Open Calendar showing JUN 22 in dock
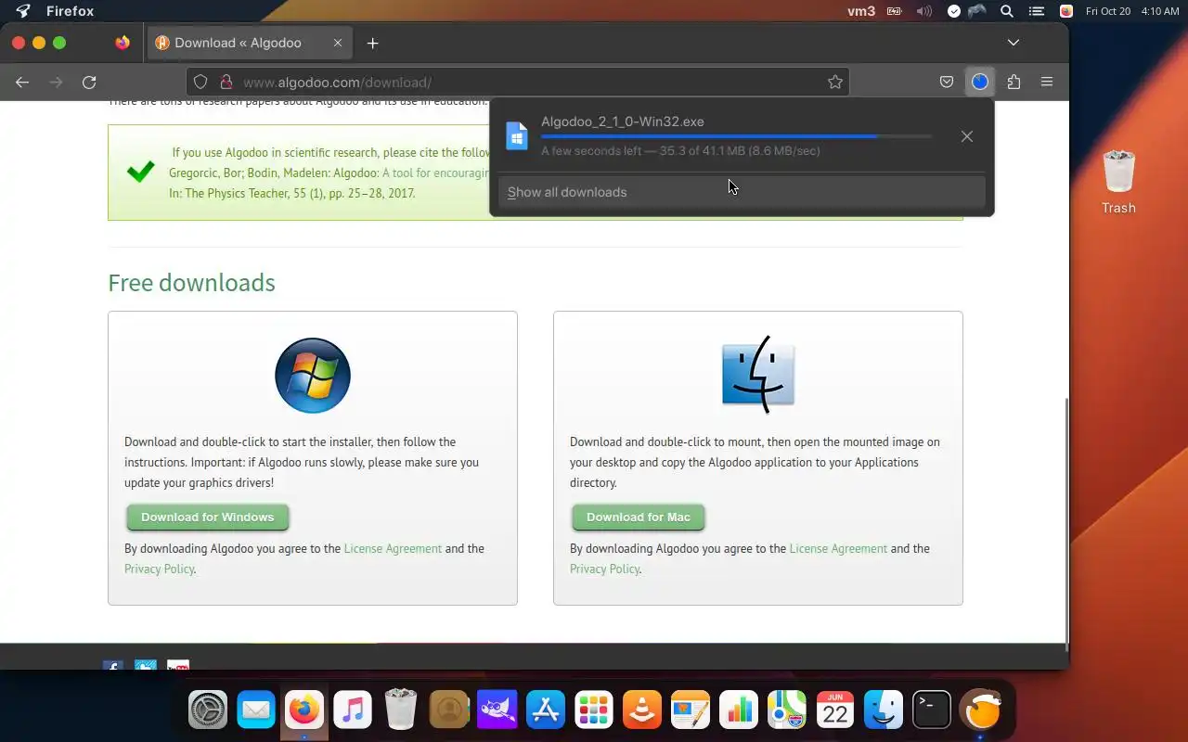This screenshot has height=742, width=1188. click(x=835, y=711)
